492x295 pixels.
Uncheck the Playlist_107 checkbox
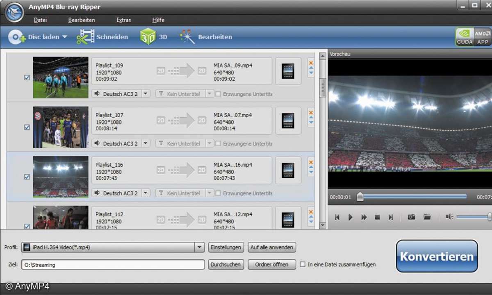27,127
